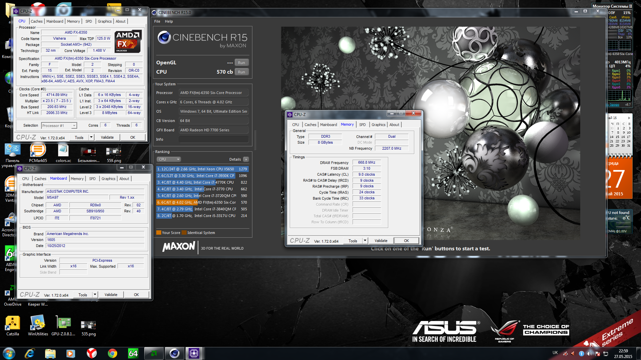This screenshot has width=641, height=360.
Task: Expand Tools arrow in Mainboard CPU-Z window
Action: pyautogui.click(x=95, y=295)
